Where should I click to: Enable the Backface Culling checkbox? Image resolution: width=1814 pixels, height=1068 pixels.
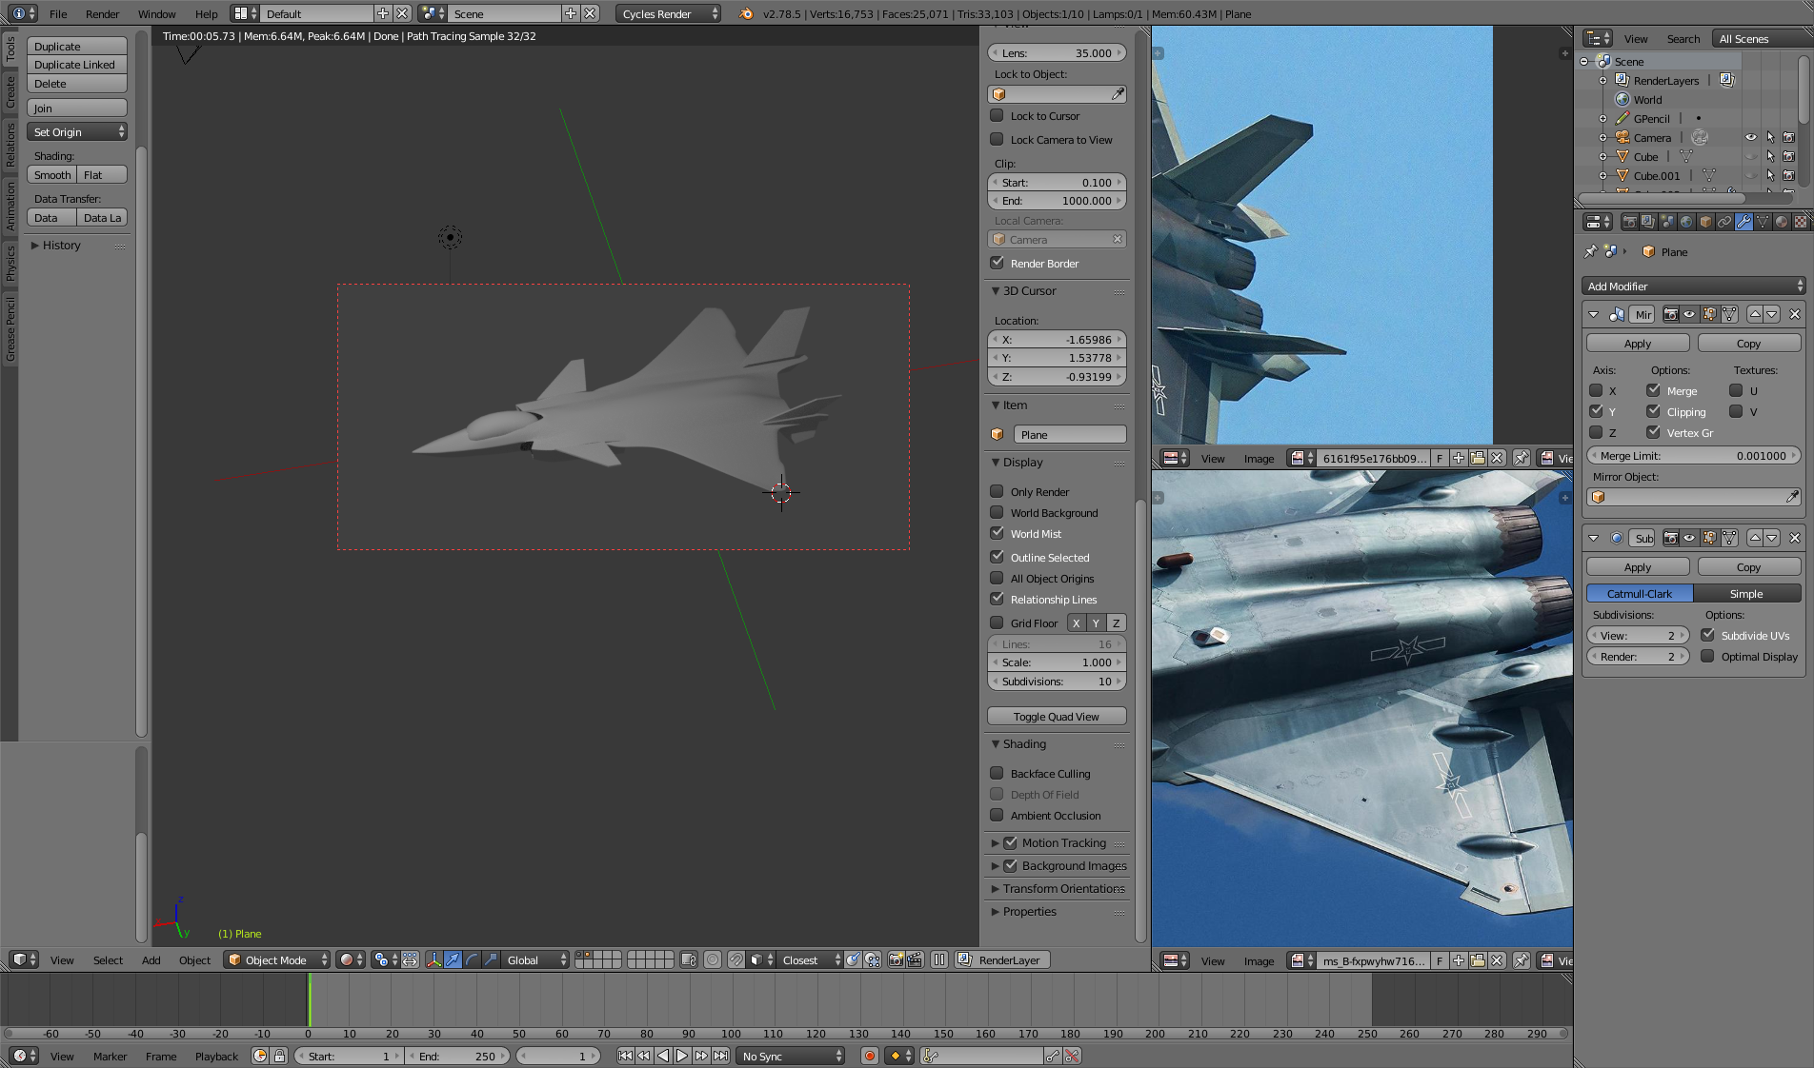tap(997, 773)
